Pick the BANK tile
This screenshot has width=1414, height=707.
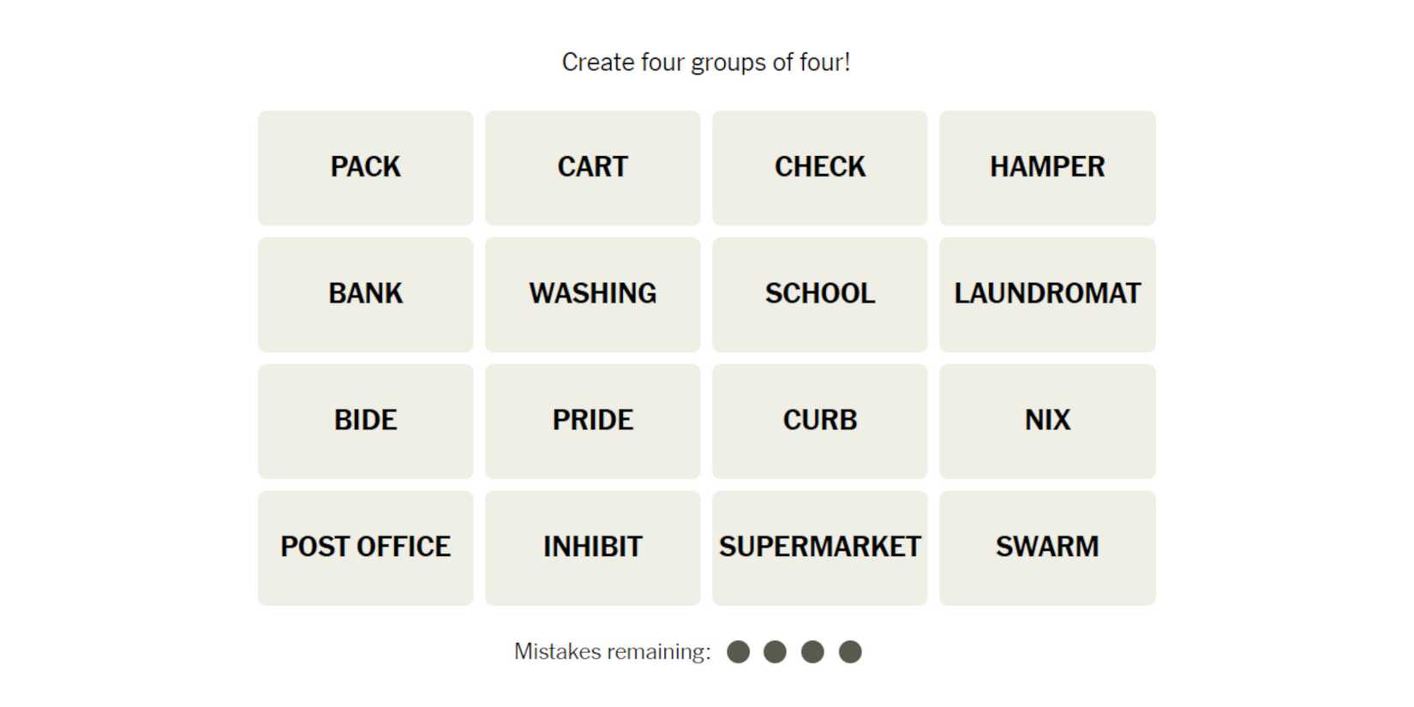[365, 294]
